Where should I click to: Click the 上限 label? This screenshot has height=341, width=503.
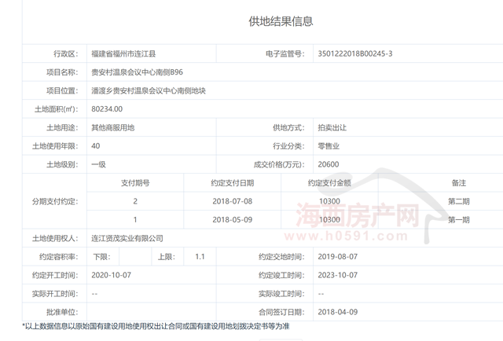tap(167, 257)
